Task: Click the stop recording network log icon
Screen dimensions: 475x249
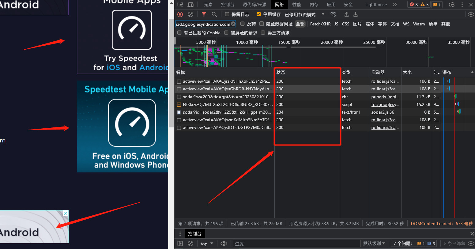Action: [180, 14]
